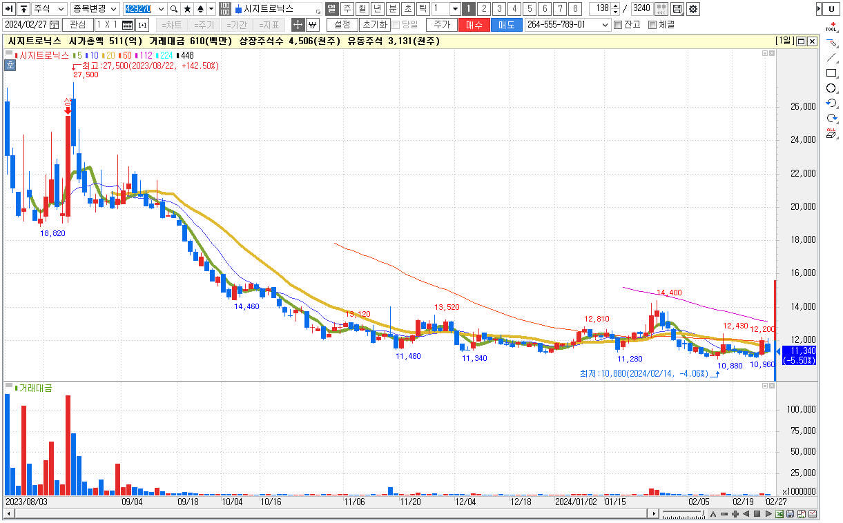Screen dimensions: 843x523
Task: Expand the dropdown arrow beside the bell icon
Action: 211,9
